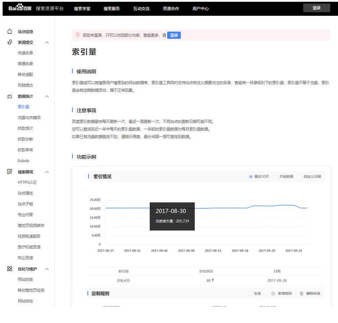Click the 搜索展现 search icon
The width and height of the screenshot is (338, 323).
click(x=10, y=172)
